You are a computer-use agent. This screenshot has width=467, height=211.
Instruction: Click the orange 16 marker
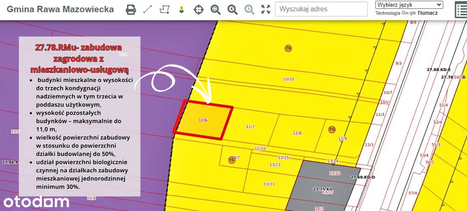click(x=231, y=160)
